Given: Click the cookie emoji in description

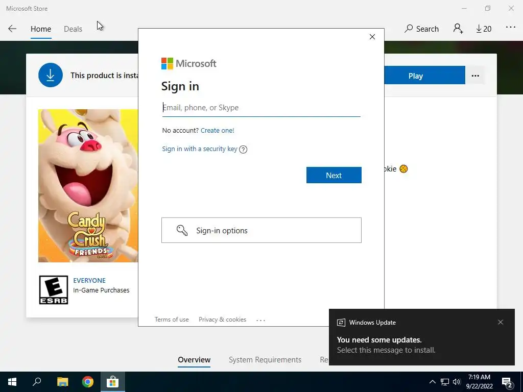Looking at the screenshot, I should point(403,169).
